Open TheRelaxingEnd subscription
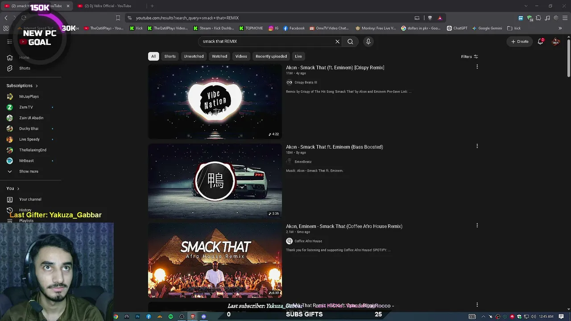571x321 pixels. 33,150
